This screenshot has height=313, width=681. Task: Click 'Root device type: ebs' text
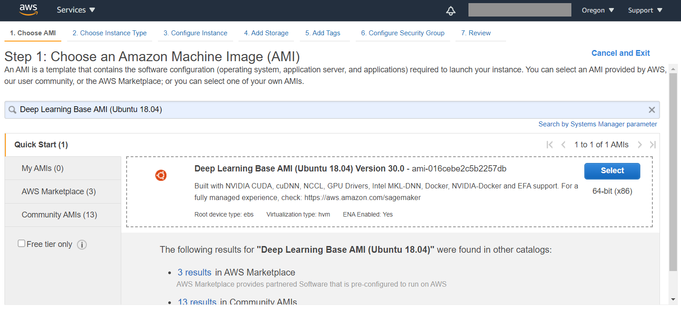(224, 214)
